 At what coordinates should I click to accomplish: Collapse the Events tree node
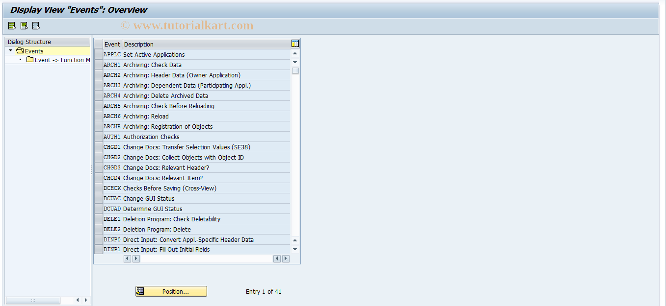point(10,50)
